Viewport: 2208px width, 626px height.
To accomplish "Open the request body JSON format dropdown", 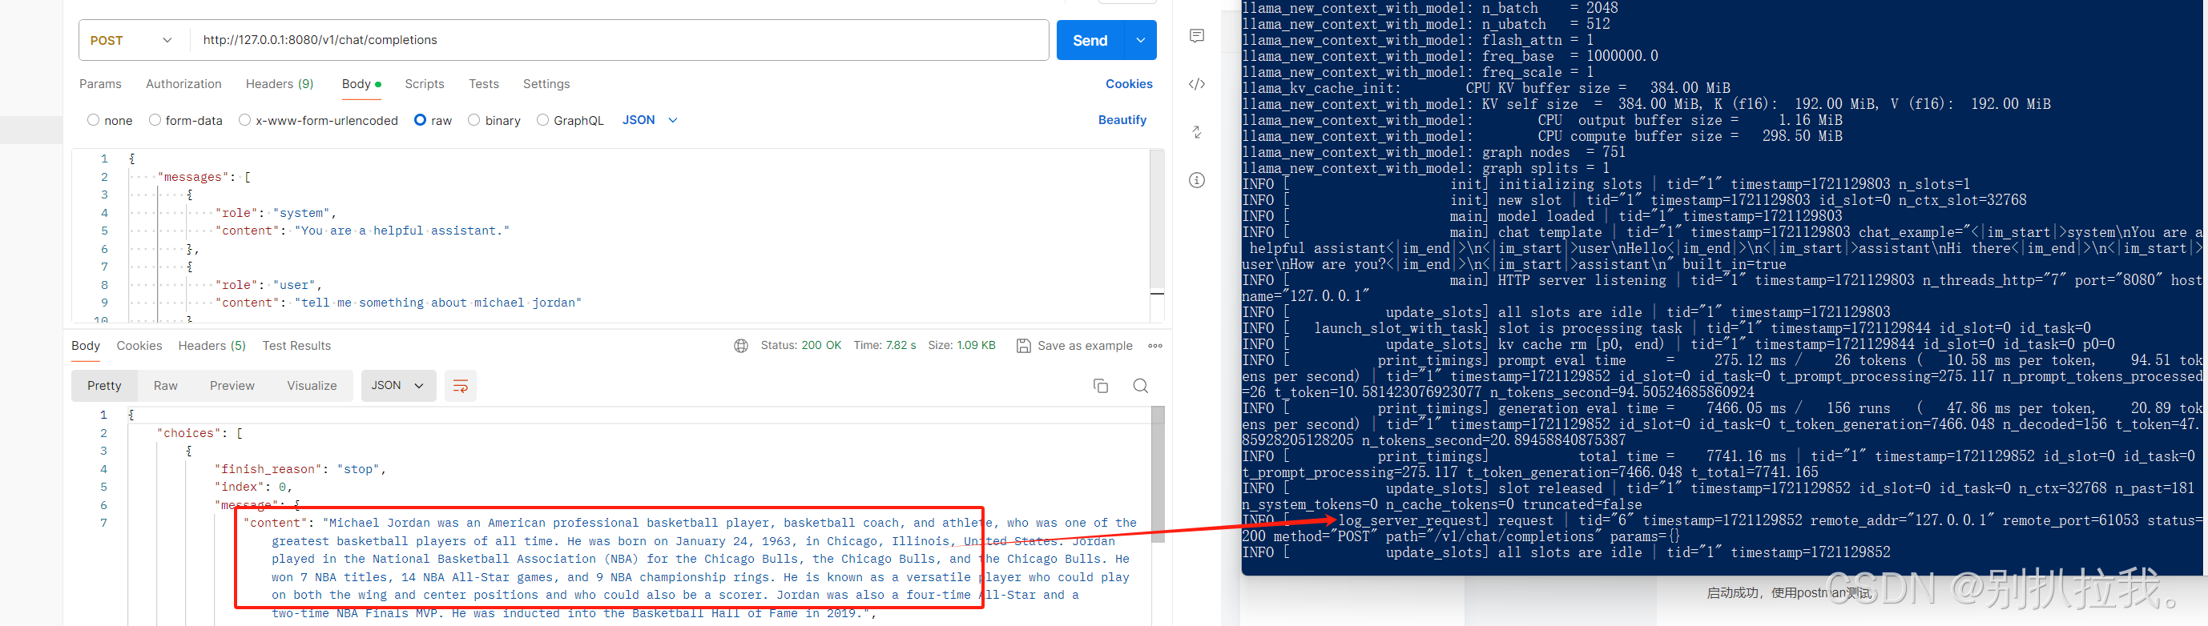I will point(650,120).
